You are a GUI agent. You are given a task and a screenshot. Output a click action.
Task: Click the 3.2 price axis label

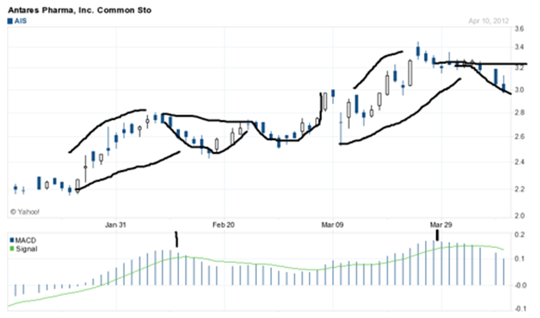pos(519,68)
